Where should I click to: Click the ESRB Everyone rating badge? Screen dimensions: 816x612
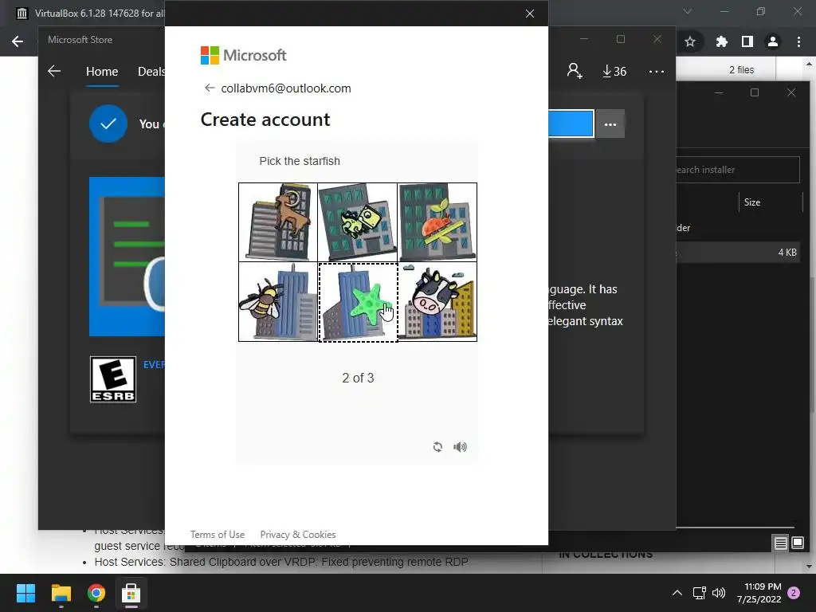[x=113, y=379]
